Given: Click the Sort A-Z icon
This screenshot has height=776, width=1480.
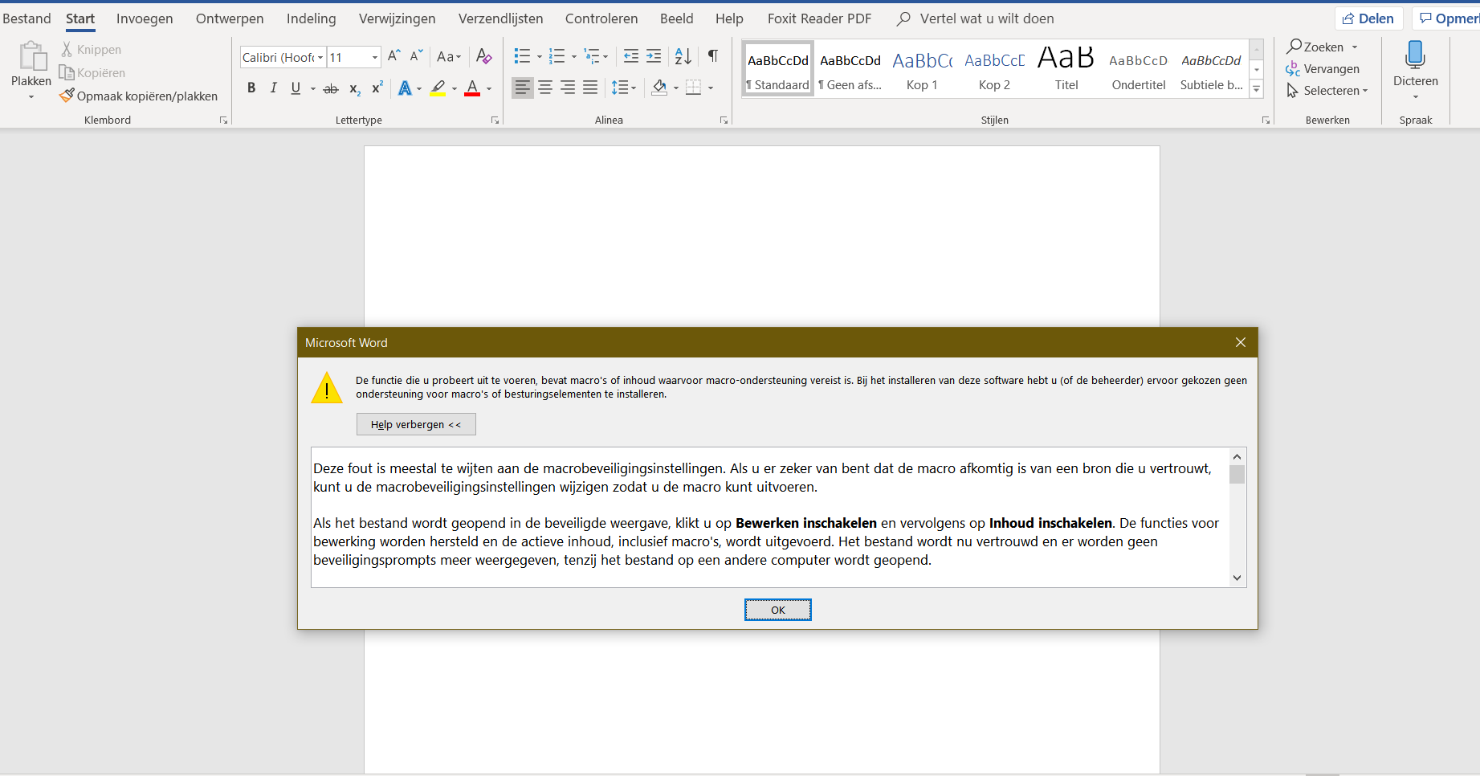Looking at the screenshot, I should 683,56.
